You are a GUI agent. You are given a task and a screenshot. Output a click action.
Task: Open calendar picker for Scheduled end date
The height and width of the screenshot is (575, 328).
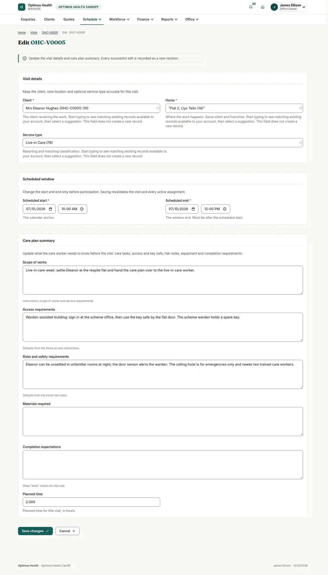[x=193, y=209]
